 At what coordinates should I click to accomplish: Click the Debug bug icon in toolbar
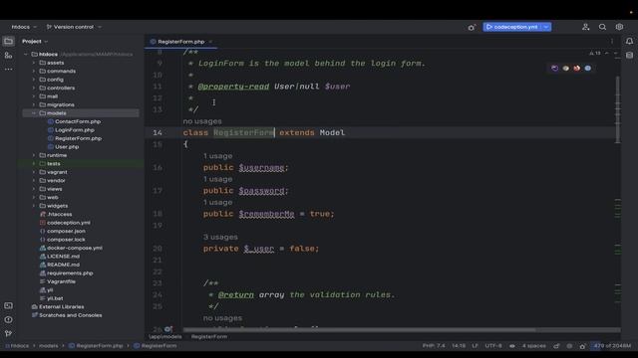[x=472, y=27]
